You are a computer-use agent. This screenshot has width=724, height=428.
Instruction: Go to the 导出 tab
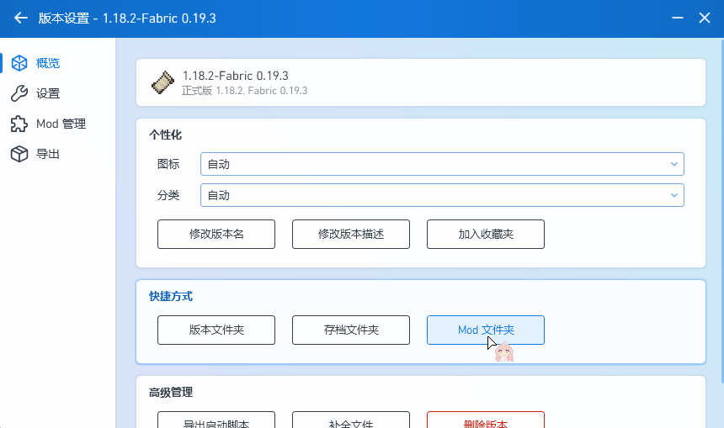point(57,154)
